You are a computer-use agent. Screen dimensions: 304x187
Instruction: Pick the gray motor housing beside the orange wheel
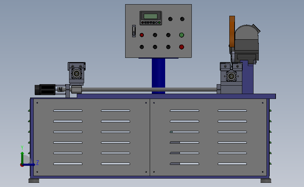(246, 43)
